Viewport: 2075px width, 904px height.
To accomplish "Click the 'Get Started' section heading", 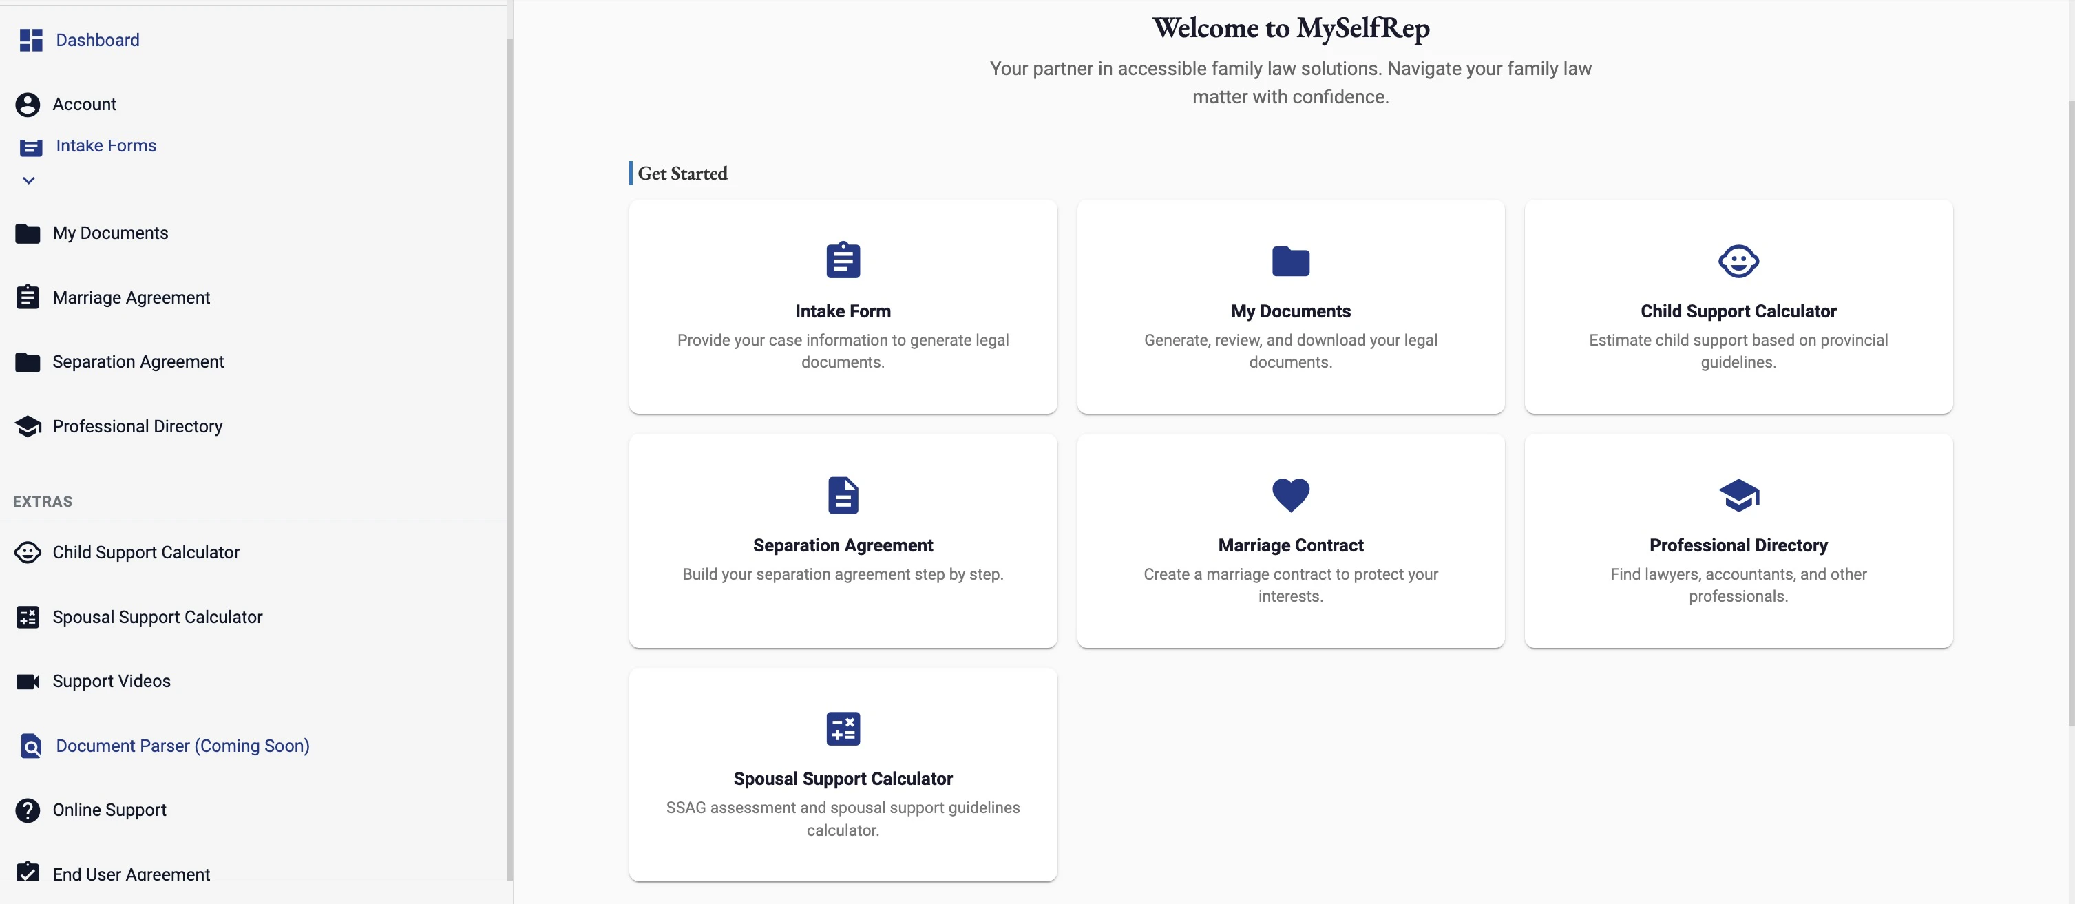I will [682, 174].
